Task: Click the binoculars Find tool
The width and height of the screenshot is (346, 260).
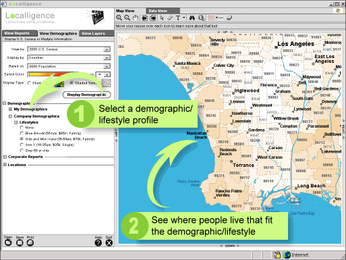Action: 192,18
